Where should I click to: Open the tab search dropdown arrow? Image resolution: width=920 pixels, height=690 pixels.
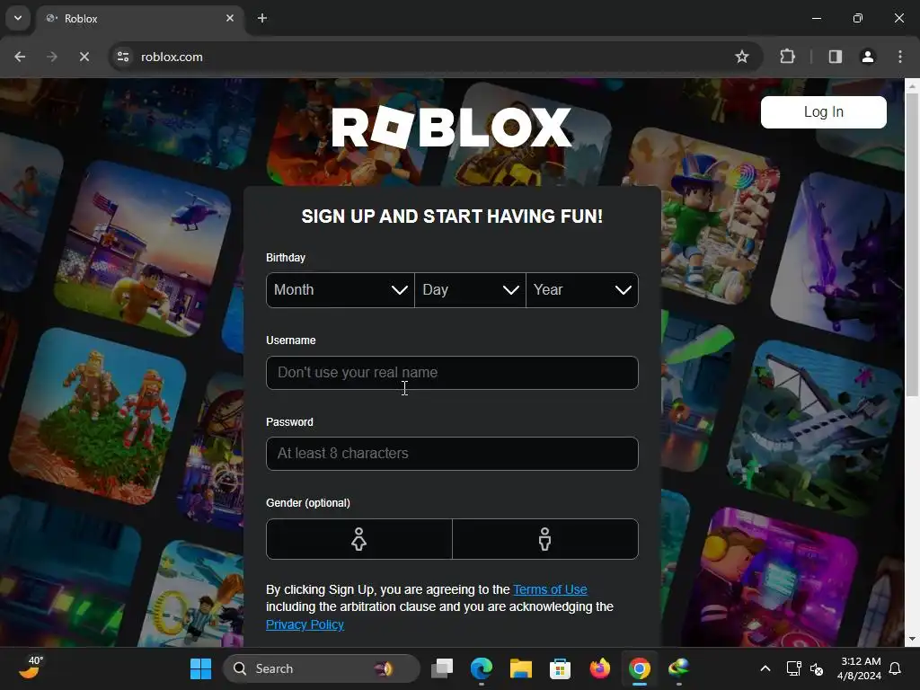point(18,18)
